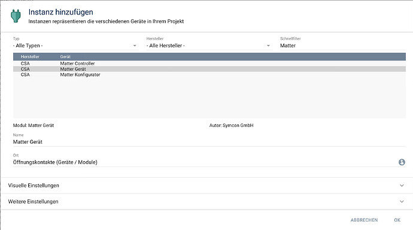The height and width of the screenshot is (230, 413).
Task: Expand Weitere Einstellungen chevron
Action: pyautogui.click(x=402, y=201)
